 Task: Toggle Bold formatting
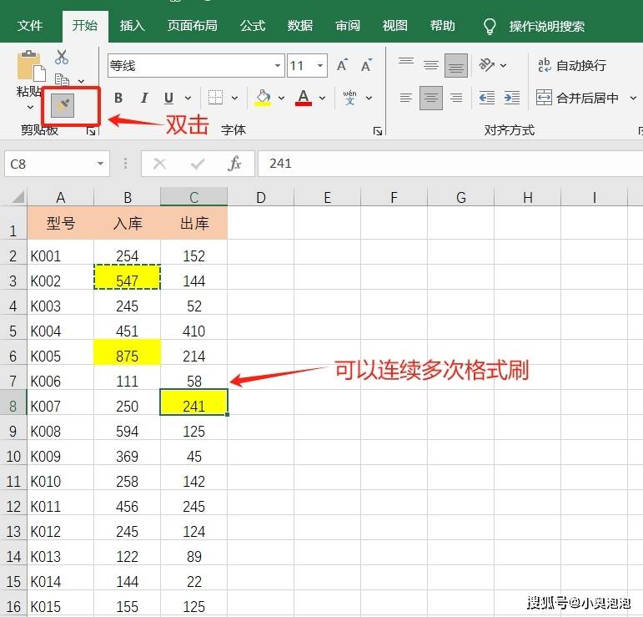tap(118, 98)
